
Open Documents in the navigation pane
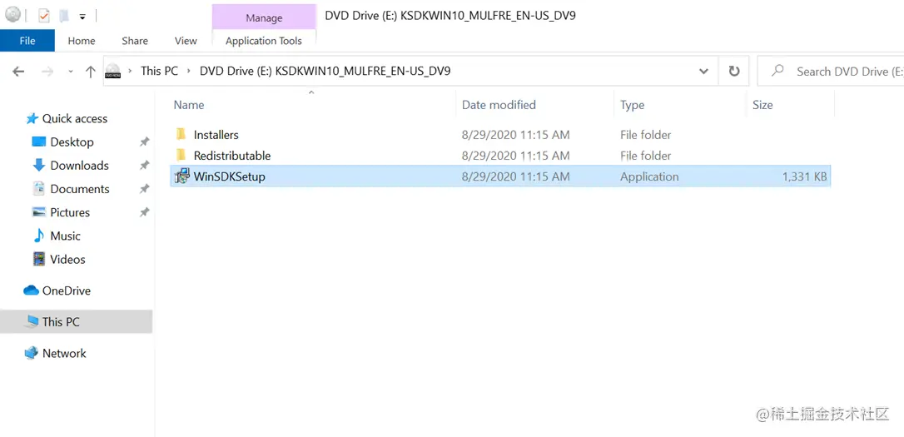(80, 189)
